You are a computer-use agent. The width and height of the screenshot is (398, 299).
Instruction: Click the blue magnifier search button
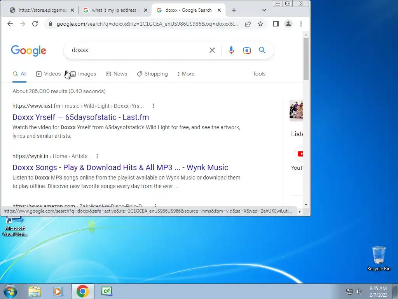tap(262, 50)
